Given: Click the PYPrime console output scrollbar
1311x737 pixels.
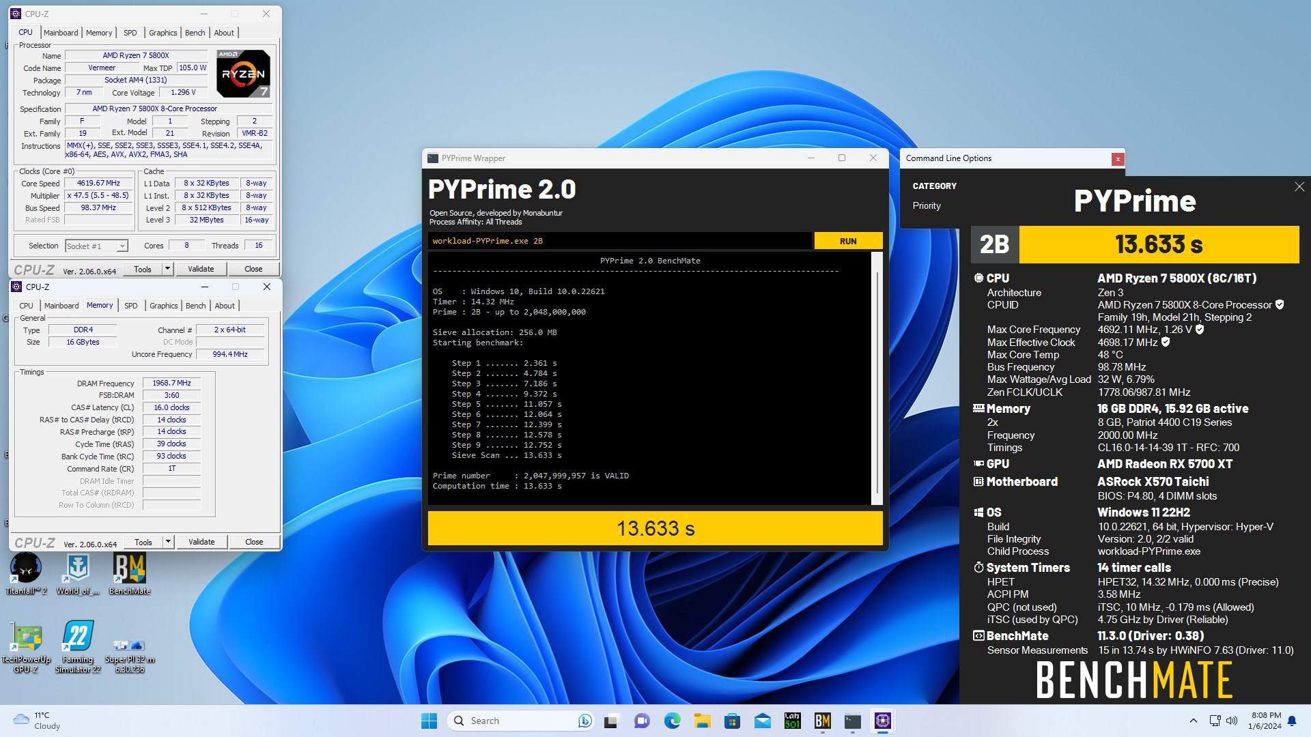Looking at the screenshot, I should pos(877,379).
